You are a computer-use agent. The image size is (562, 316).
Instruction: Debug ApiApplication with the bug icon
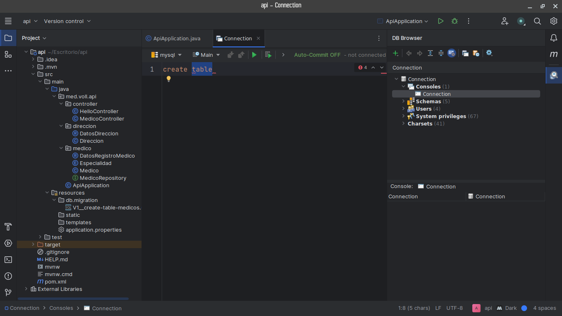pyautogui.click(x=455, y=21)
